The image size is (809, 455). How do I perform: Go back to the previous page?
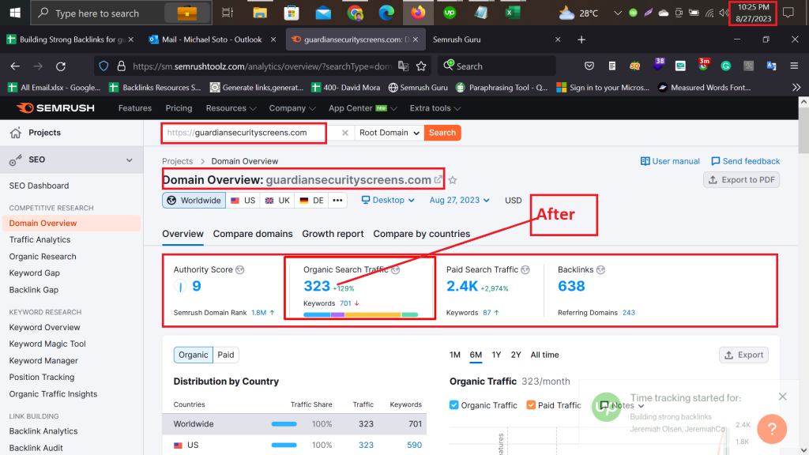15,66
